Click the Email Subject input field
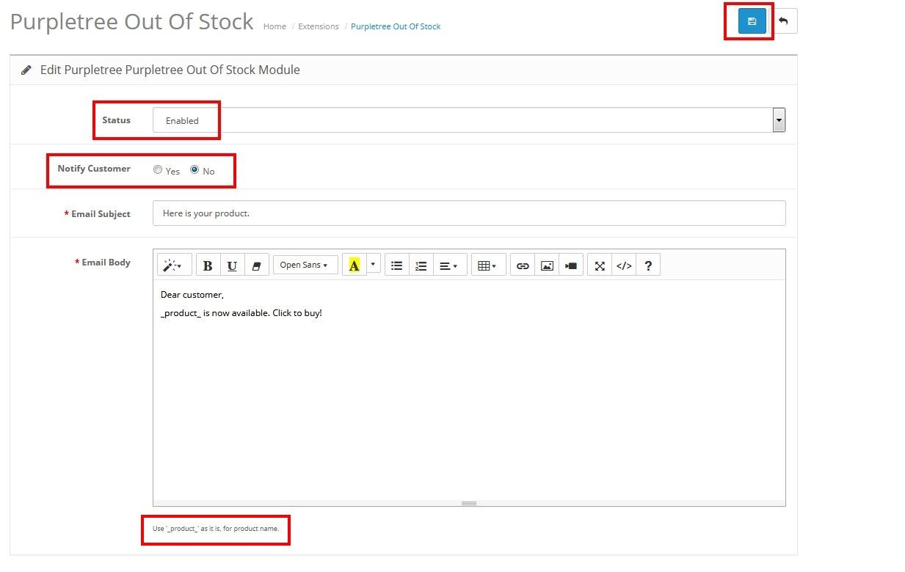Image resolution: width=905 pixels, height=572 pixels. point(469,213)
